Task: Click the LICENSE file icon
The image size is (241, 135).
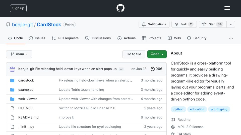Action: pyautogui.click(x=13, y=108)
